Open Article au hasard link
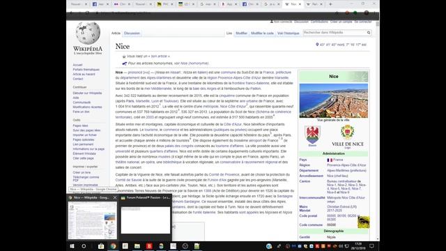The width and height of the screenshot is (446, 251). pyautogui.click(x=84, y=75)
